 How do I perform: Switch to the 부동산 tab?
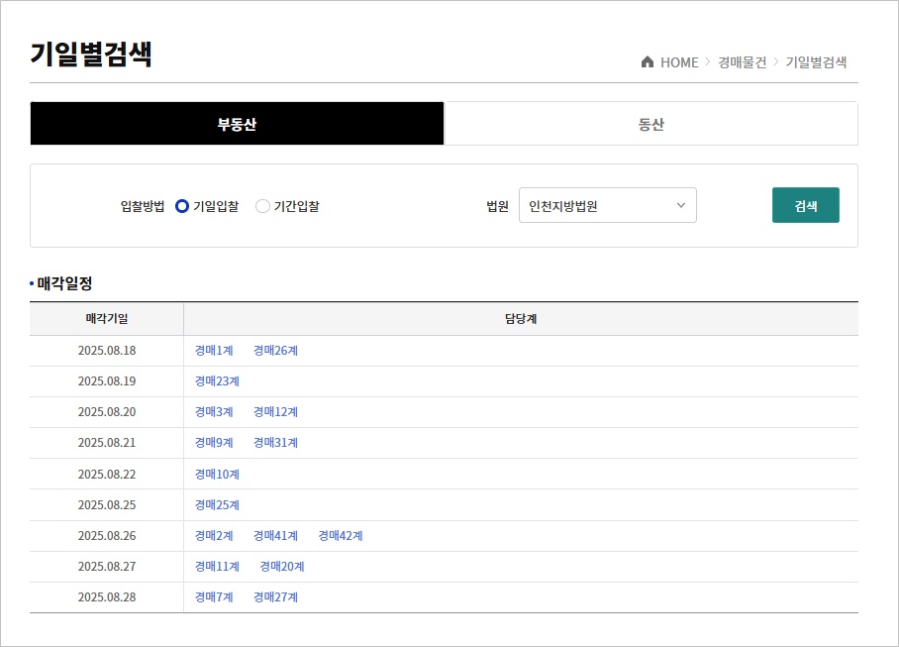pos(237,124)
